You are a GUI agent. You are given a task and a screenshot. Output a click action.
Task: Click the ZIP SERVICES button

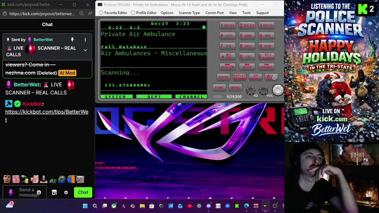(255, 78)
